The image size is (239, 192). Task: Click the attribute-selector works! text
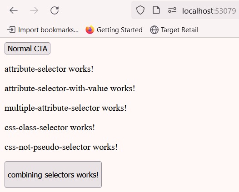coord(49,69)
